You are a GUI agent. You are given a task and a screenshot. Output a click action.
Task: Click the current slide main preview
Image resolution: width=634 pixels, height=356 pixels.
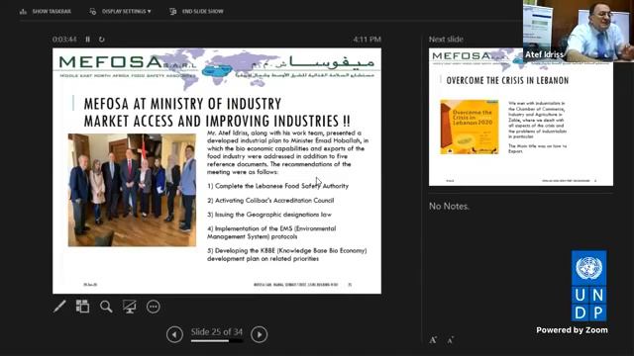coord(217,171)
